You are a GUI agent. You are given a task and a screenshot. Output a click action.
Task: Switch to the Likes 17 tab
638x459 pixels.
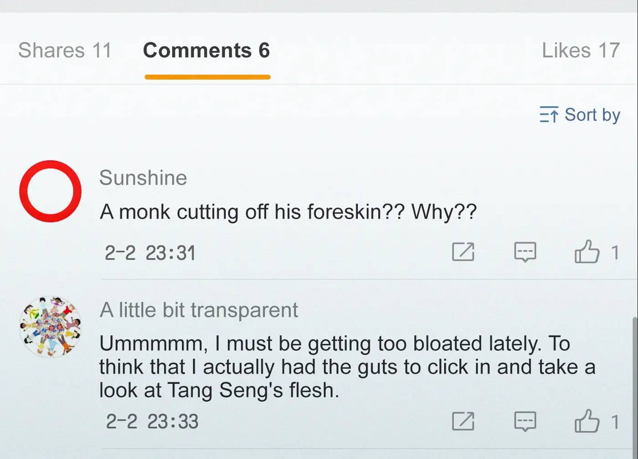[x=581, y=50]
